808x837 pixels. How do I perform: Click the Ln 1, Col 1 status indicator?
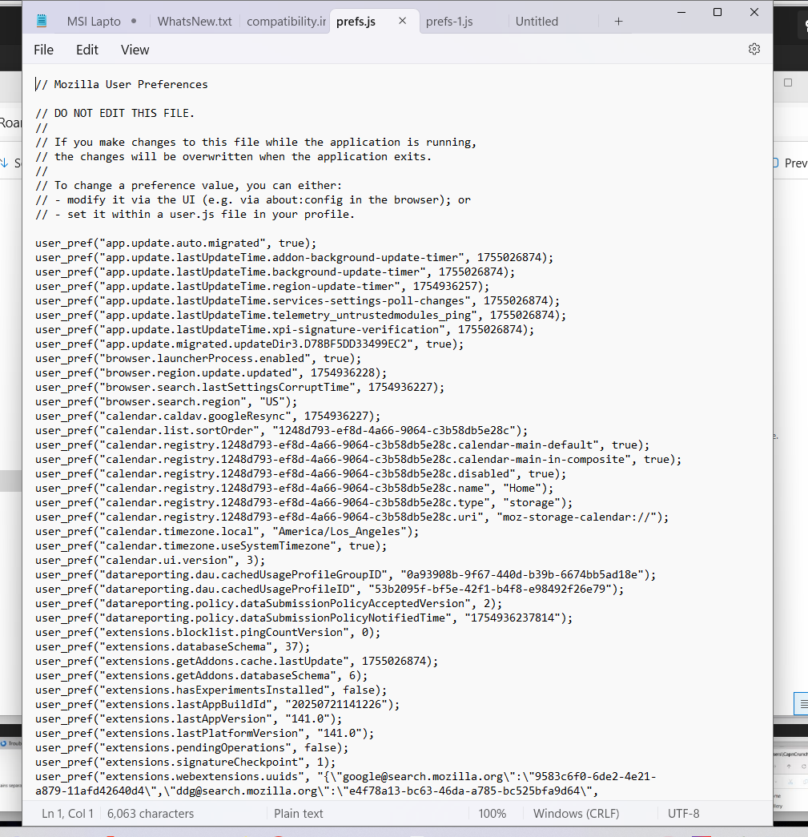[x=67, y=814]
